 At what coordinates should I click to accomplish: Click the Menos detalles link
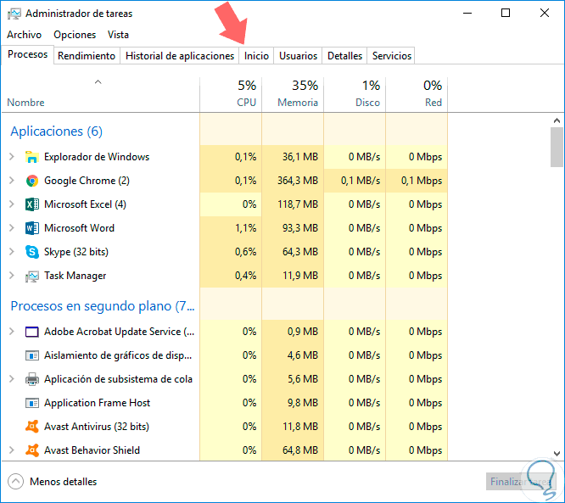pos(64,482)
